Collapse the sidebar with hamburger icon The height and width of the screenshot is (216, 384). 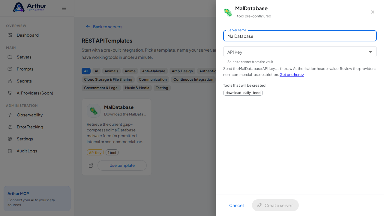coord(64,8)
